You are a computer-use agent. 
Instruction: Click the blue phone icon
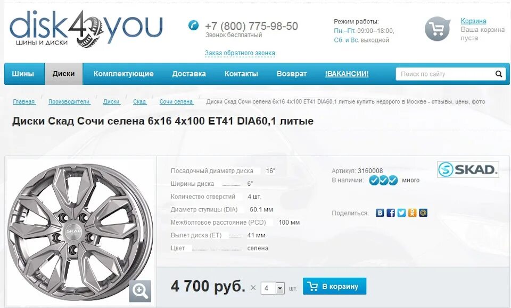click(194, 25)
